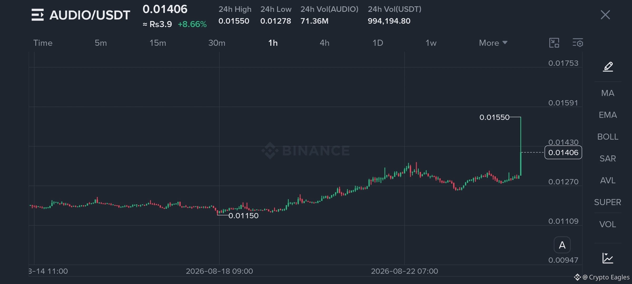The height and width of the screenshot is (284, 632).
Task: Toggle the VOL indicator
Action: click(608, 224)
